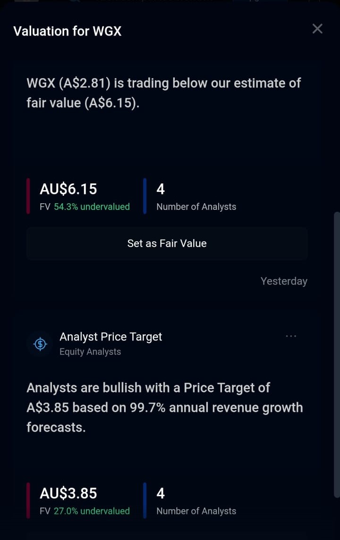Click the Equity Analysts subtitle
This screenshot has width=340, height=540.
pyautogui.click(x=90, y=352)
